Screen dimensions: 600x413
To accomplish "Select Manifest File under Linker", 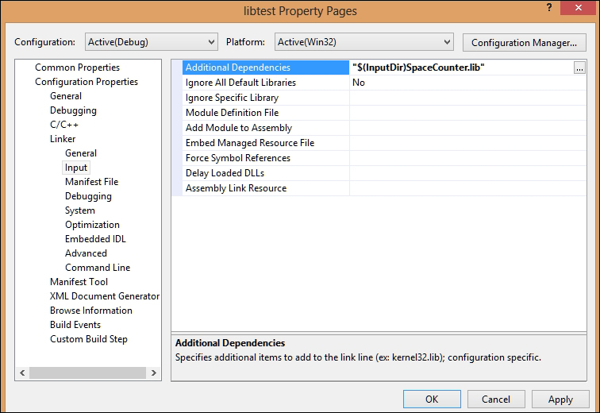I will pos(91,182).
